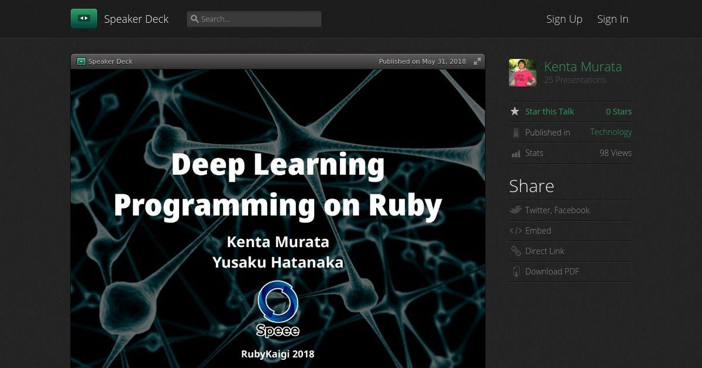
Task: Download PDF of the presentation
Action: (x=552, y=272)
